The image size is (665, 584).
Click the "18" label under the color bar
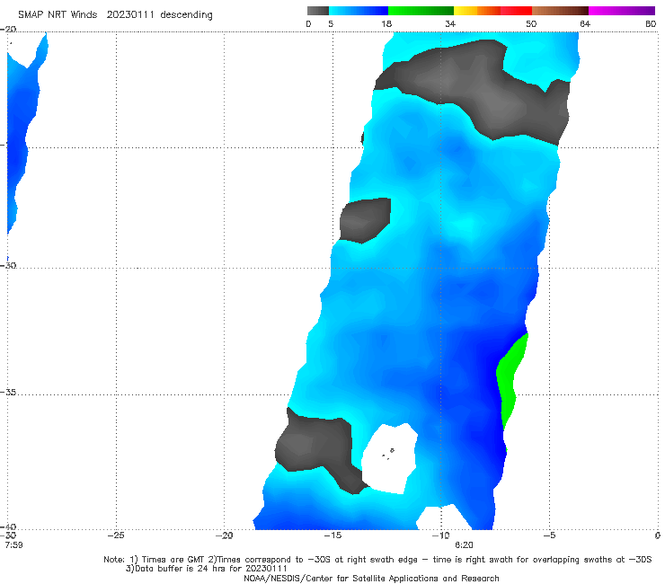386,23
